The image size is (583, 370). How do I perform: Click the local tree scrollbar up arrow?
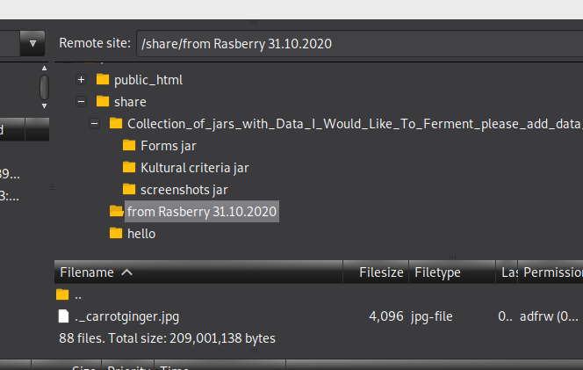tap(44, 68)
